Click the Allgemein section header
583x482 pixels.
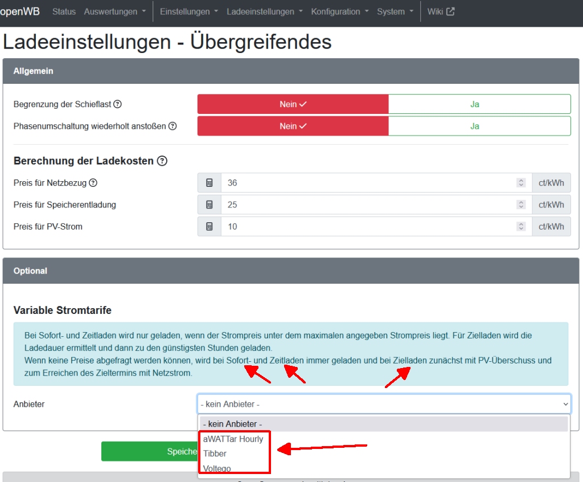point(291,71)
